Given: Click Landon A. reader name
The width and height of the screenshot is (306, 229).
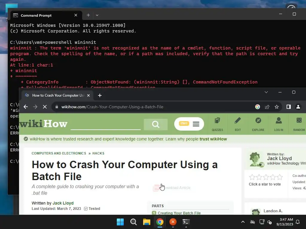Looking at the screenshot, I should coord(273,211).
